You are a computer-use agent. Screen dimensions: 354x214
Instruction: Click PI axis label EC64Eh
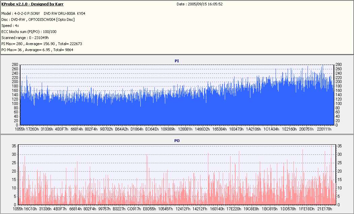(152, 129)
